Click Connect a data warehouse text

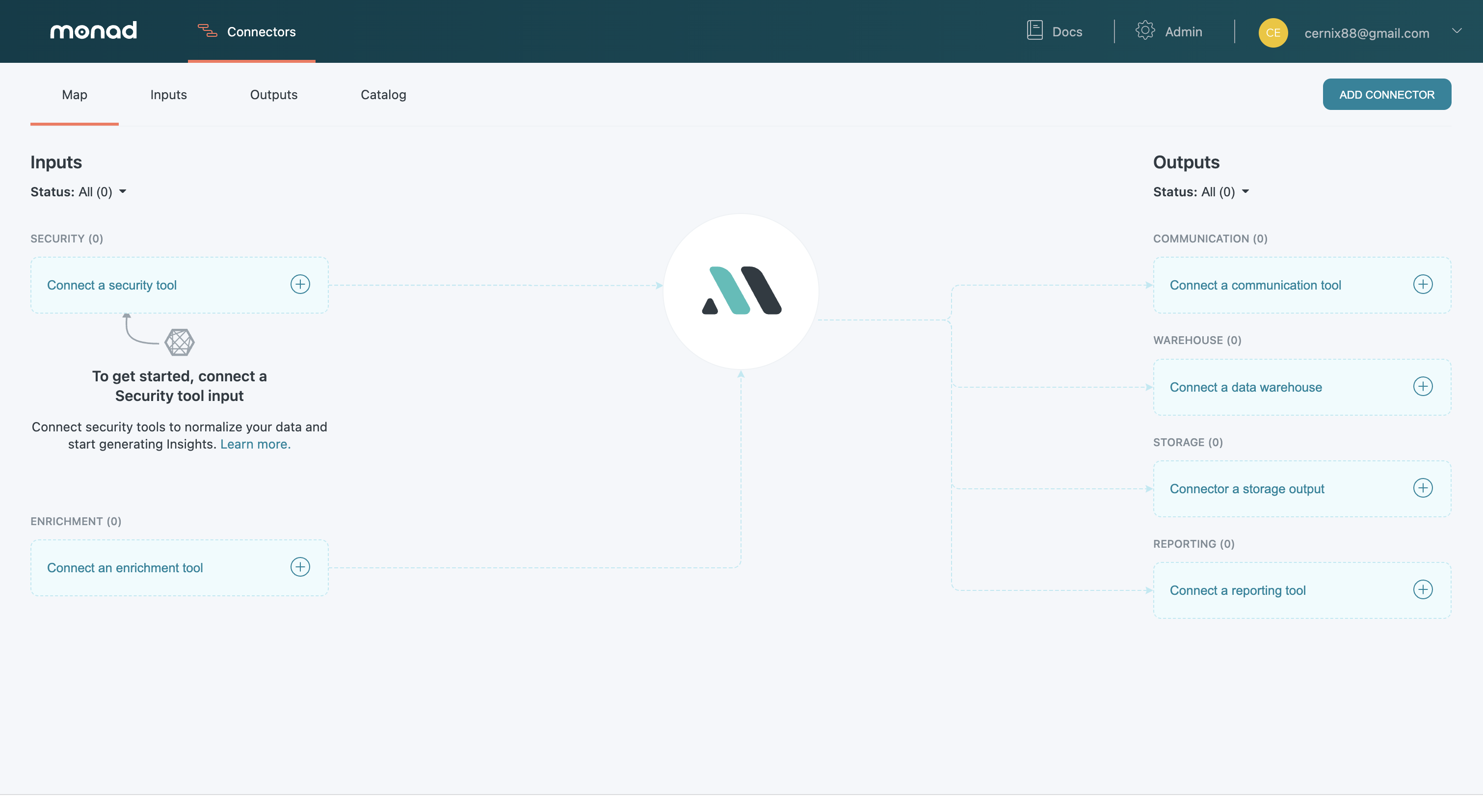[x=1245, y=387]
